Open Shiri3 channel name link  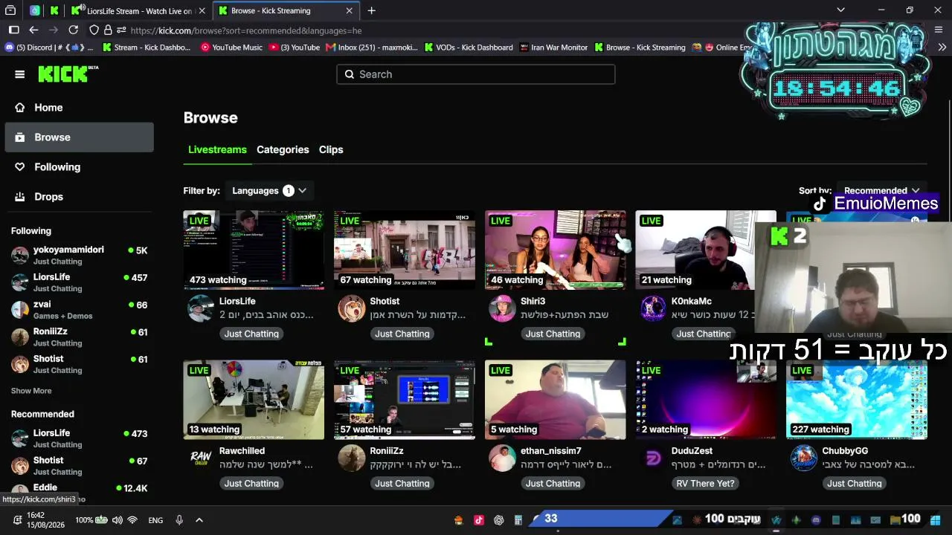[533, 301]
